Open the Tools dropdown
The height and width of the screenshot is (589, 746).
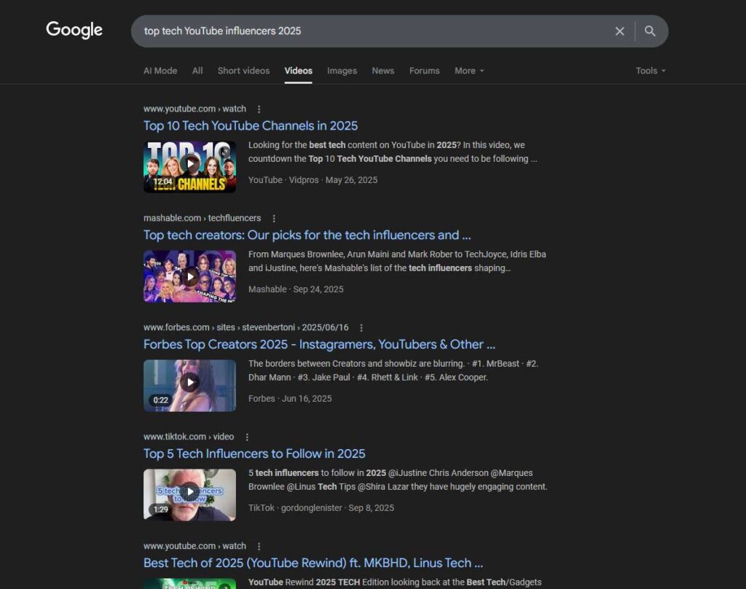click(x=651, y=71)
